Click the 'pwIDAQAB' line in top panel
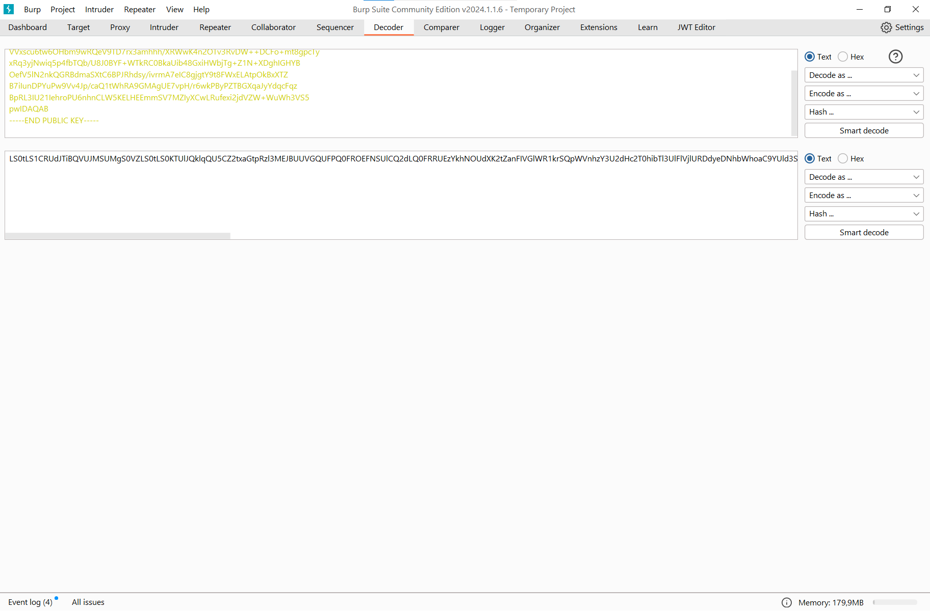Screen dimensions: 930x611 pos(29,109)
